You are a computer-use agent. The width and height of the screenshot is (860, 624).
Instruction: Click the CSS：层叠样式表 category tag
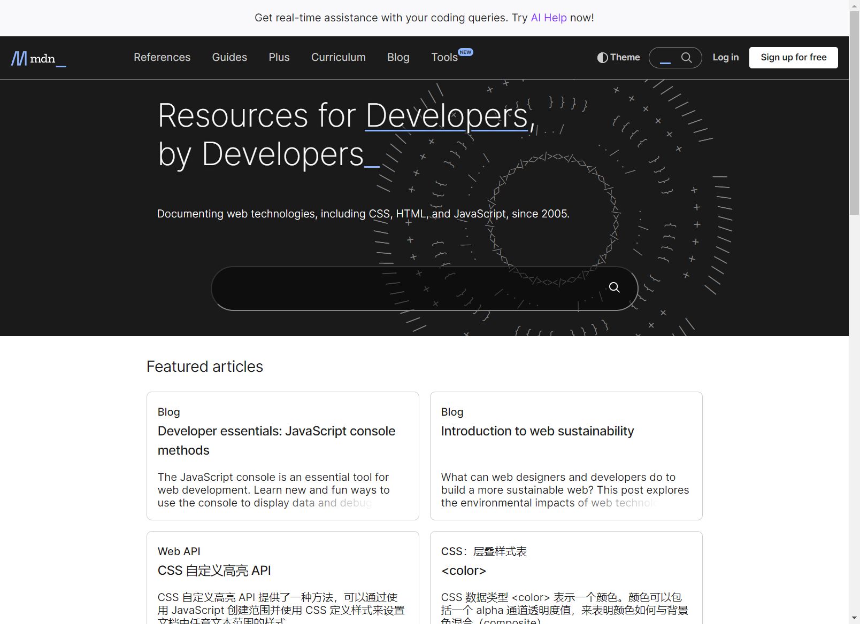pos(484,551)
